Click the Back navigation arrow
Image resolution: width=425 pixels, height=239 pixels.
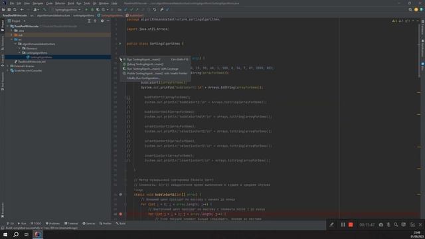click(x=22, y=9)
